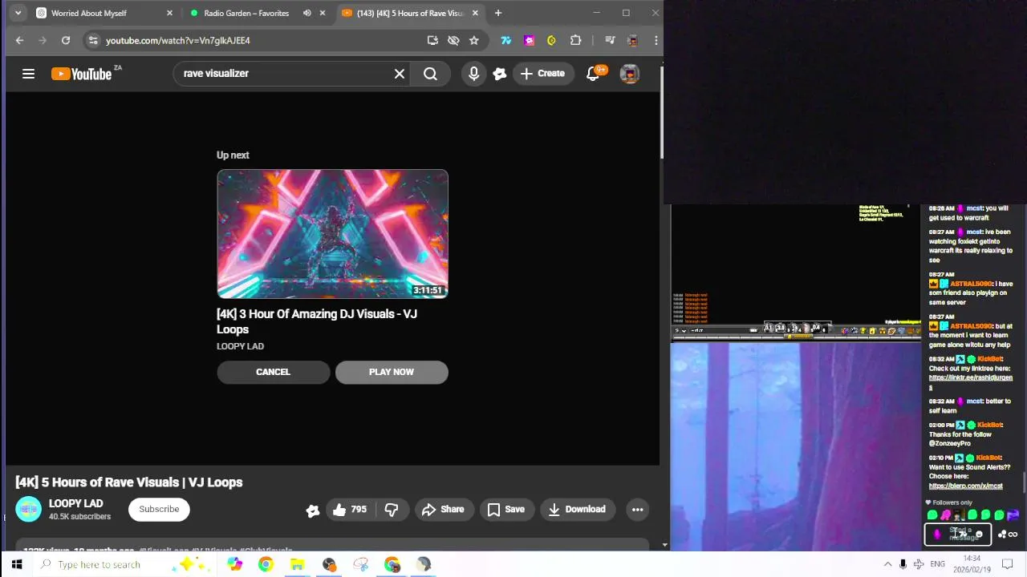Image resolution: width=1027 pixels, height=577 pixels.
Task: Click the YouTube page vertical scrollbar
Action: (x=662, y=112)
